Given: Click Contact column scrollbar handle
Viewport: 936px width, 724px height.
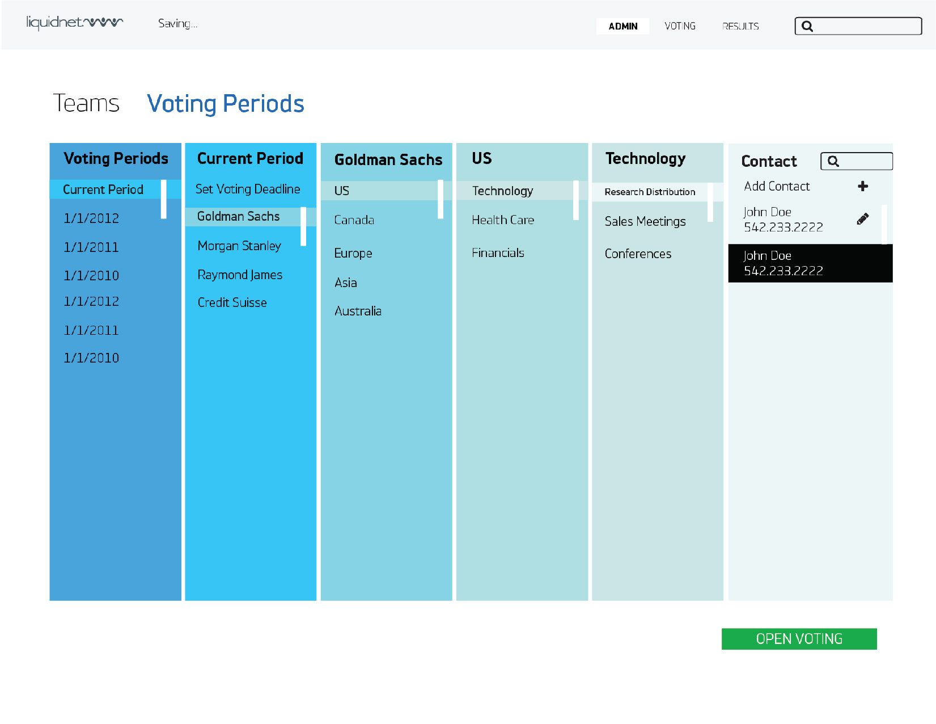Looking at the screenshot, I should point(884,224).
